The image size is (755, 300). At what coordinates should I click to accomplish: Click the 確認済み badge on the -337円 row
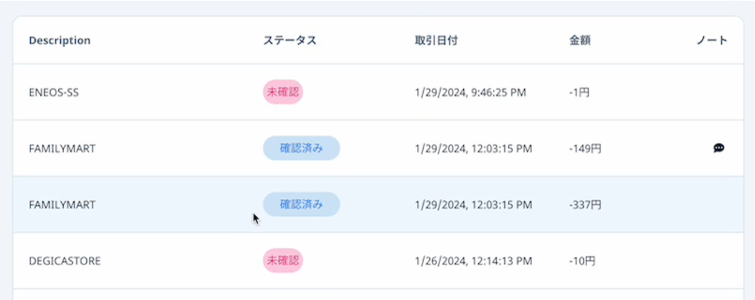301,205
